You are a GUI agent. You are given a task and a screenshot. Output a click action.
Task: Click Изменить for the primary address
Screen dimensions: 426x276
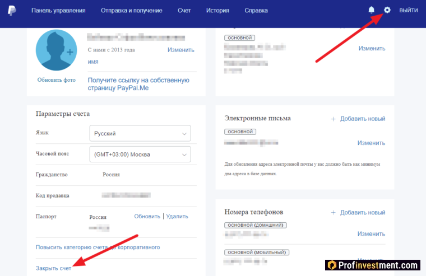[372, 48]
